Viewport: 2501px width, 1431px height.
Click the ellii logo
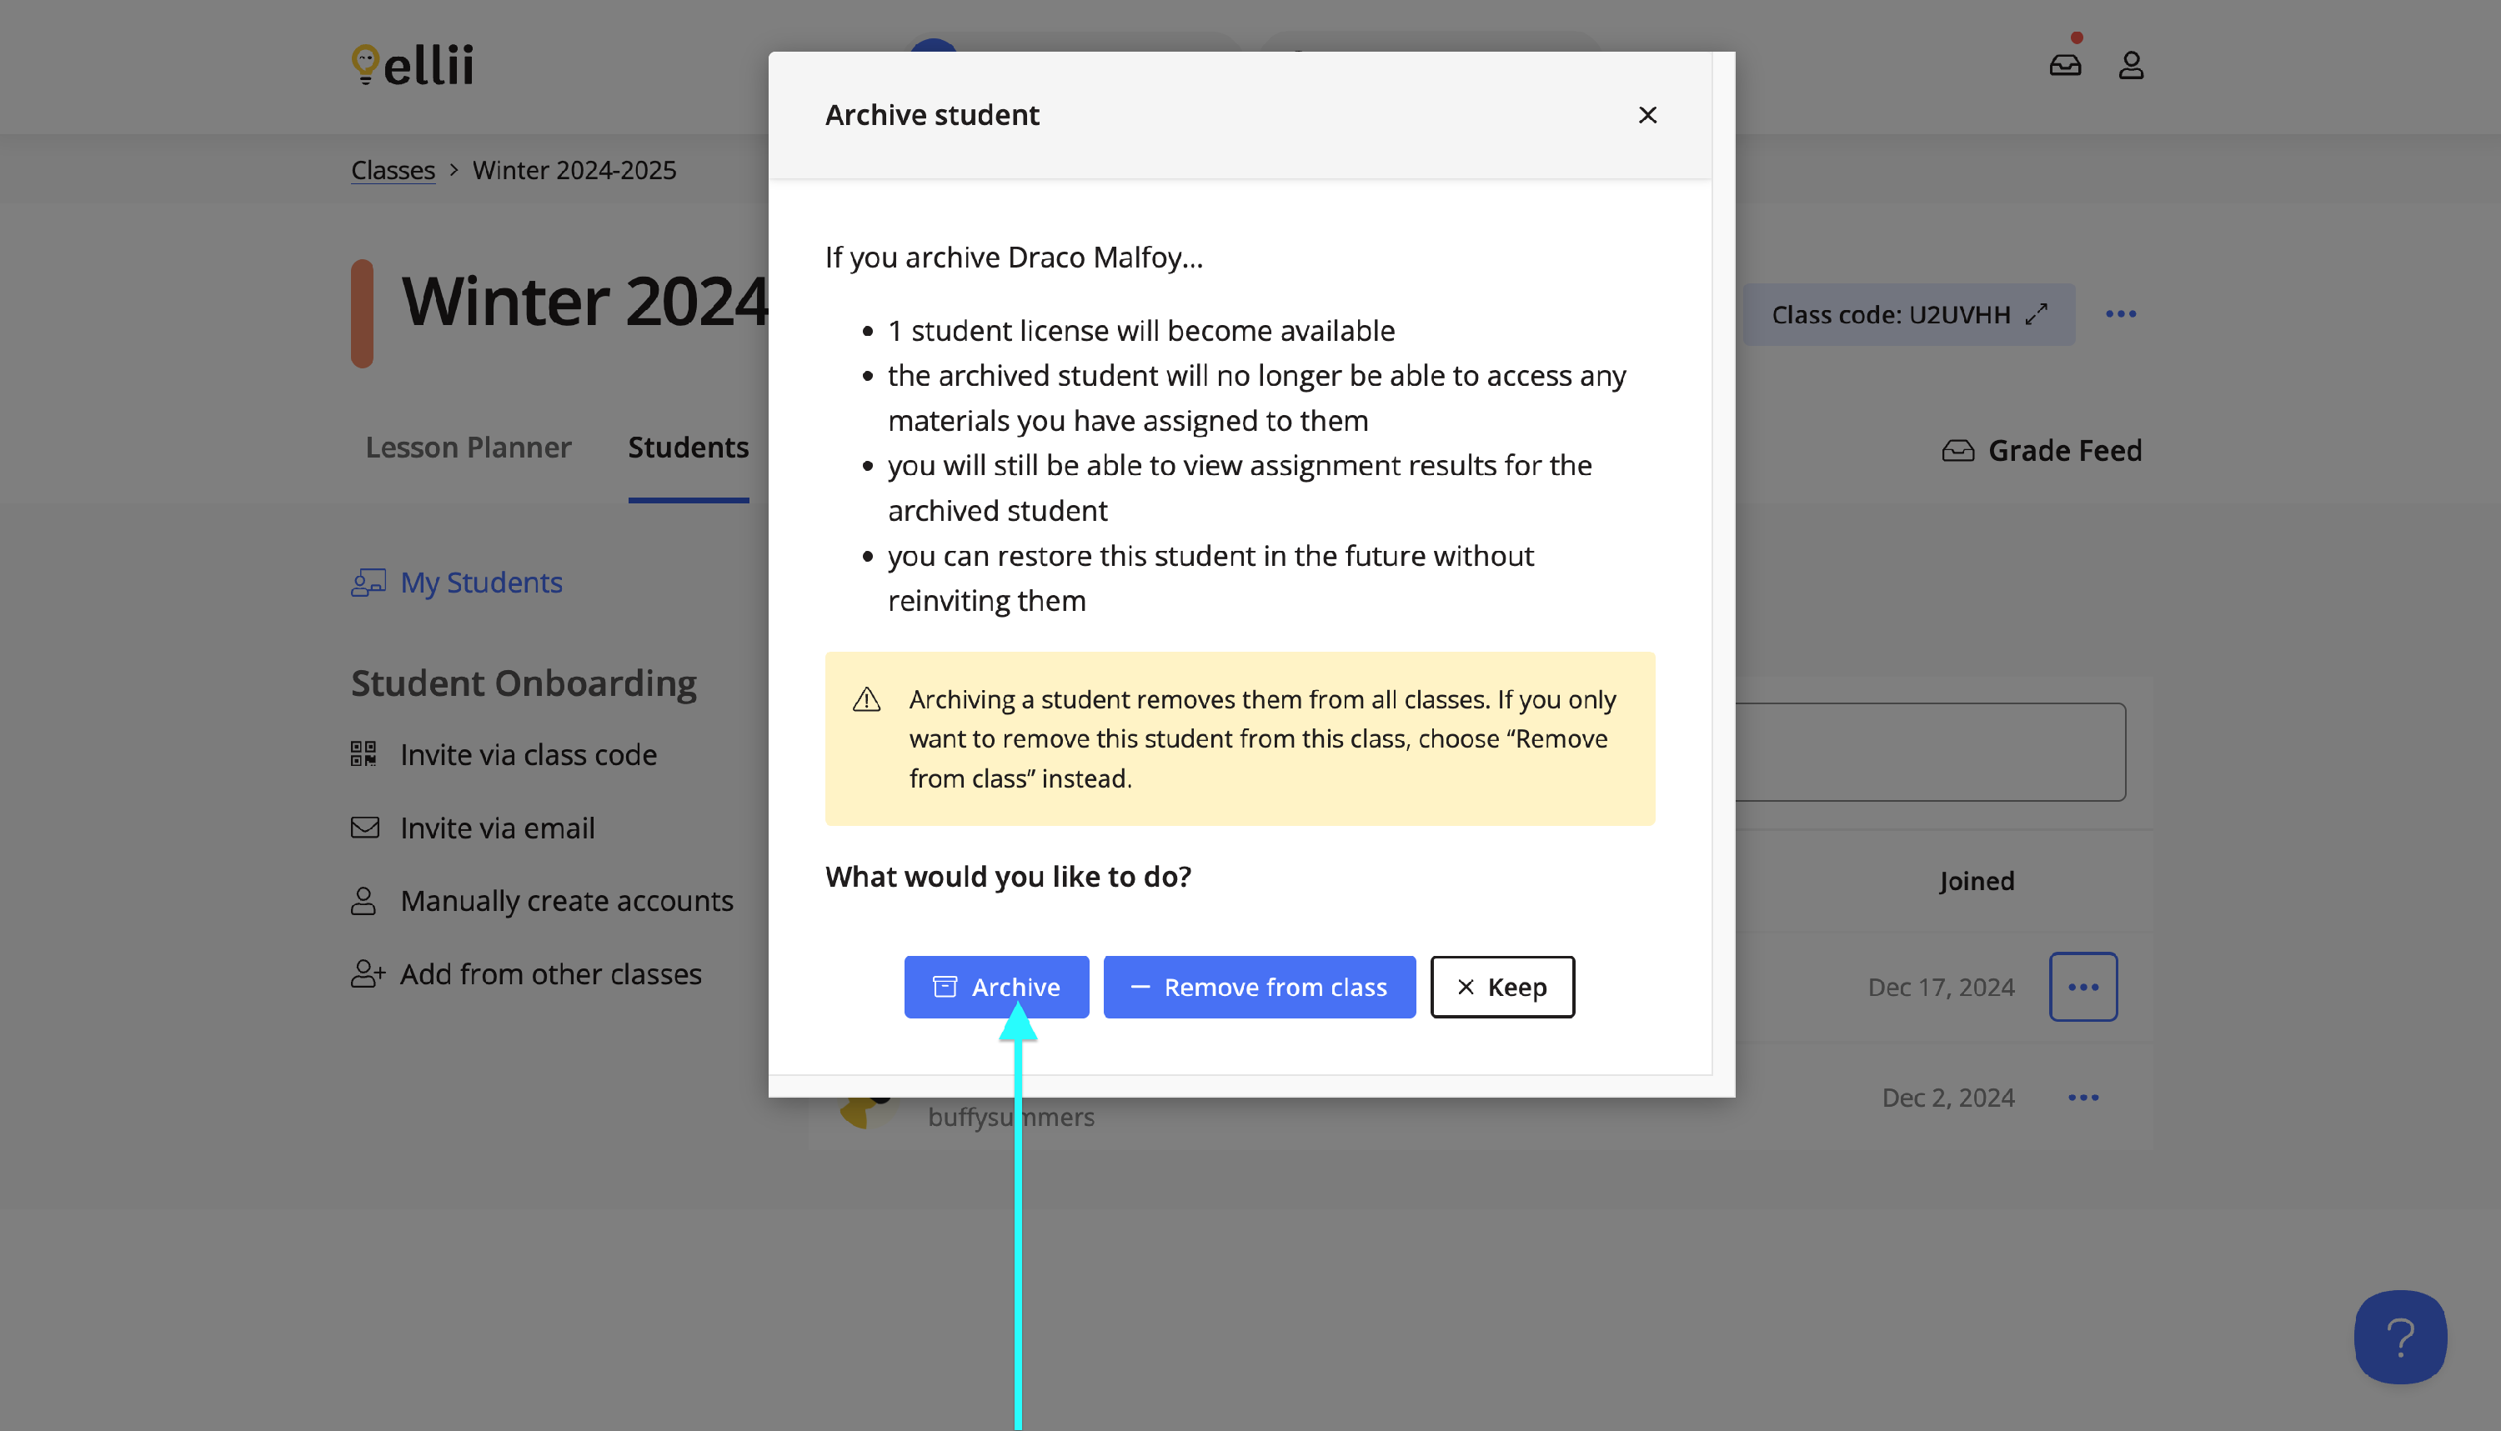413,65
